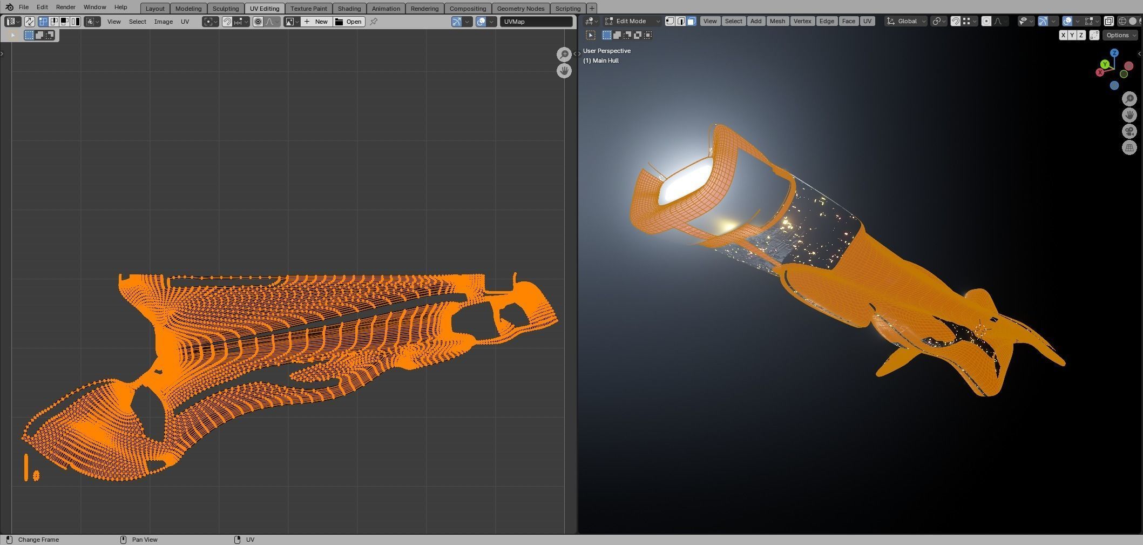Enable Z axis mesh mirror

(x=1081, y=35)
